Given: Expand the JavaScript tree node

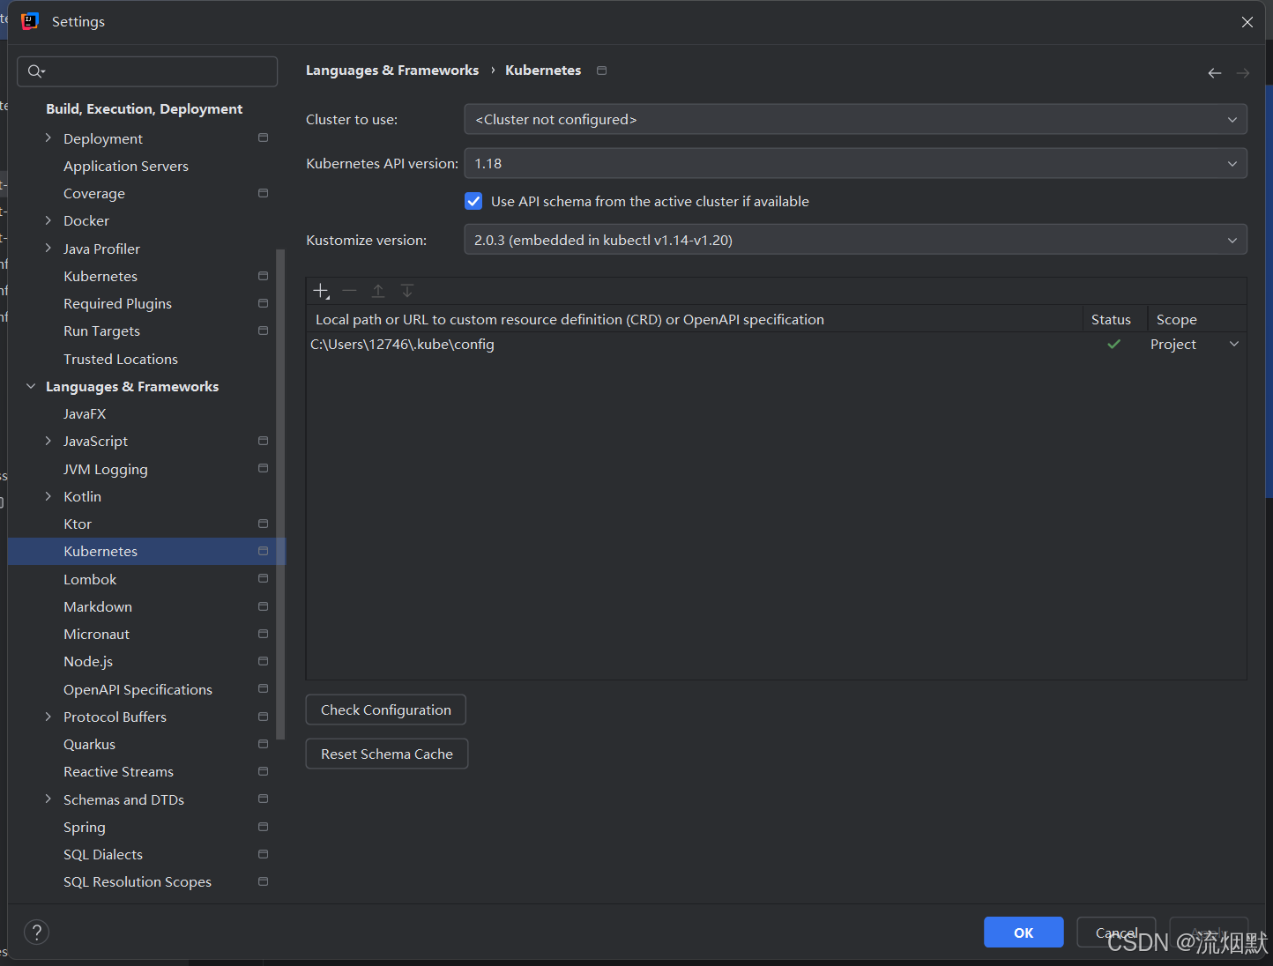Looking at the screenshot, I should [48, 441].
